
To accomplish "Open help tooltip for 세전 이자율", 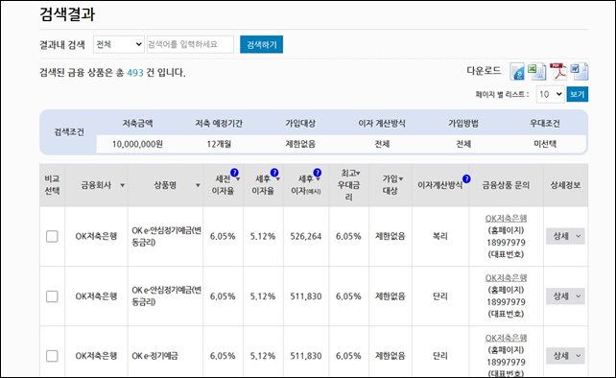I will coord(234,173).
